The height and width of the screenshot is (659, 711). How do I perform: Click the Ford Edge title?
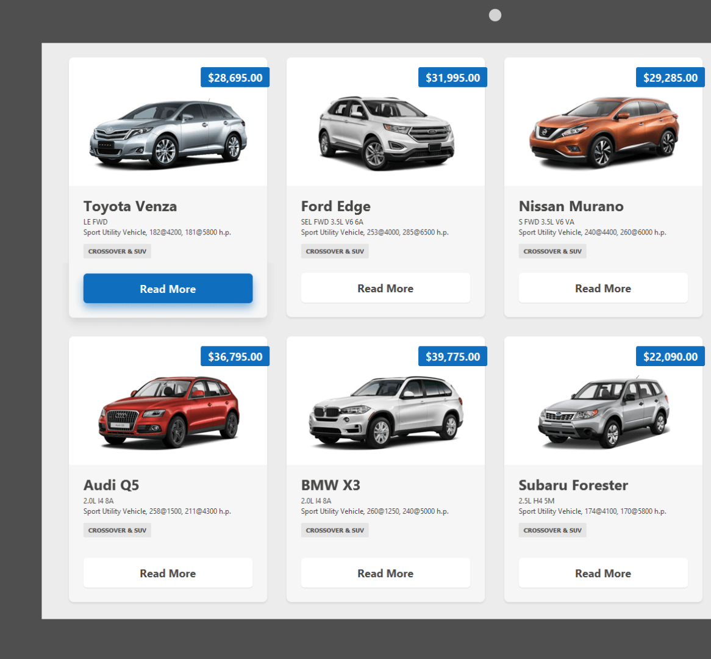(x=335, y=206)
